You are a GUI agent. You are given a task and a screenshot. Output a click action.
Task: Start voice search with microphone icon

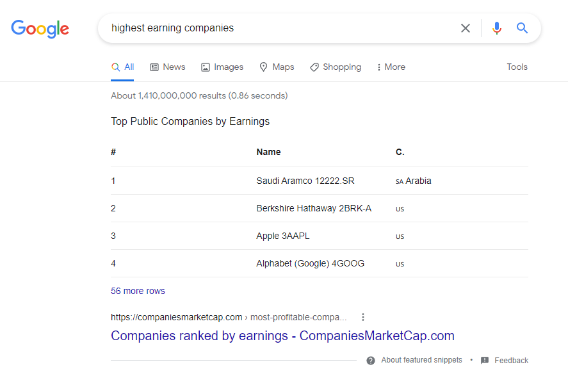point(496,28)
